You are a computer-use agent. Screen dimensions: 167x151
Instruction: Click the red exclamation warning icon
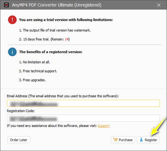pyautogui.click(x=12, y=20)
